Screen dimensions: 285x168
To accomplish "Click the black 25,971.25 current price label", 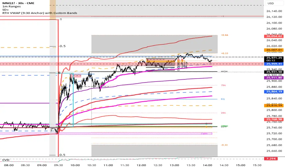I will click(274, 59).
